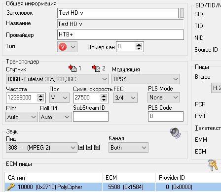Click the Частота frequency field 12398000
221x192 pixels.
coord(22,98)
